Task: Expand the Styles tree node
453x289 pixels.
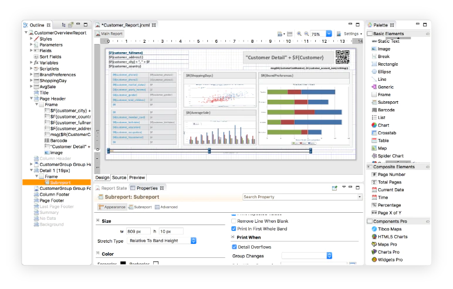Action: (31, 39)
